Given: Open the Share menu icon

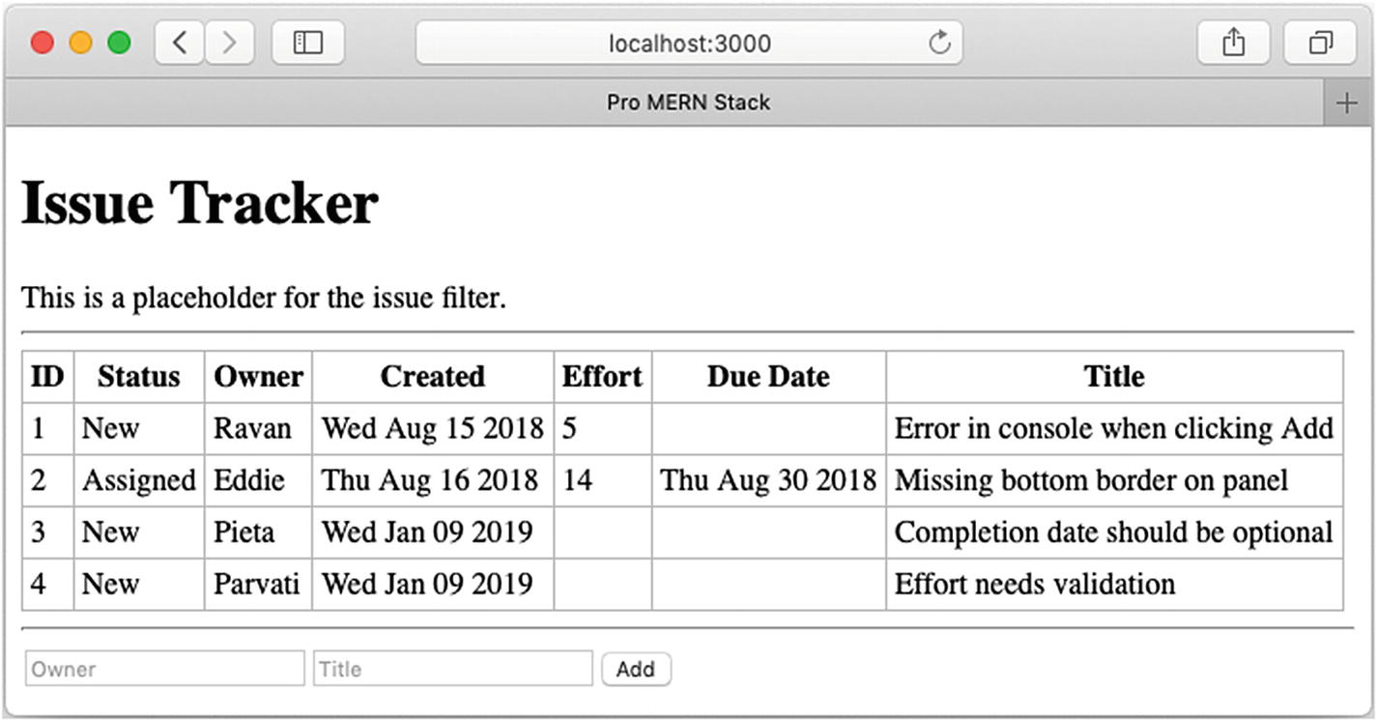Looking at the screenshot, I should [x=1233, y=43].
